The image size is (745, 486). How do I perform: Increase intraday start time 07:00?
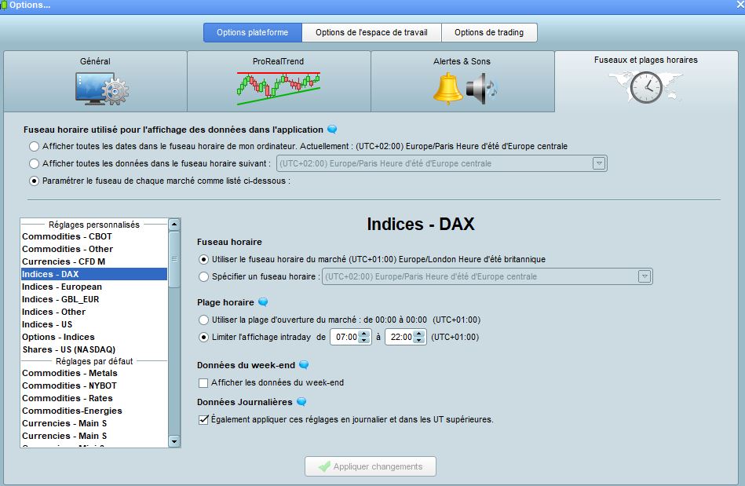point(364,334)
